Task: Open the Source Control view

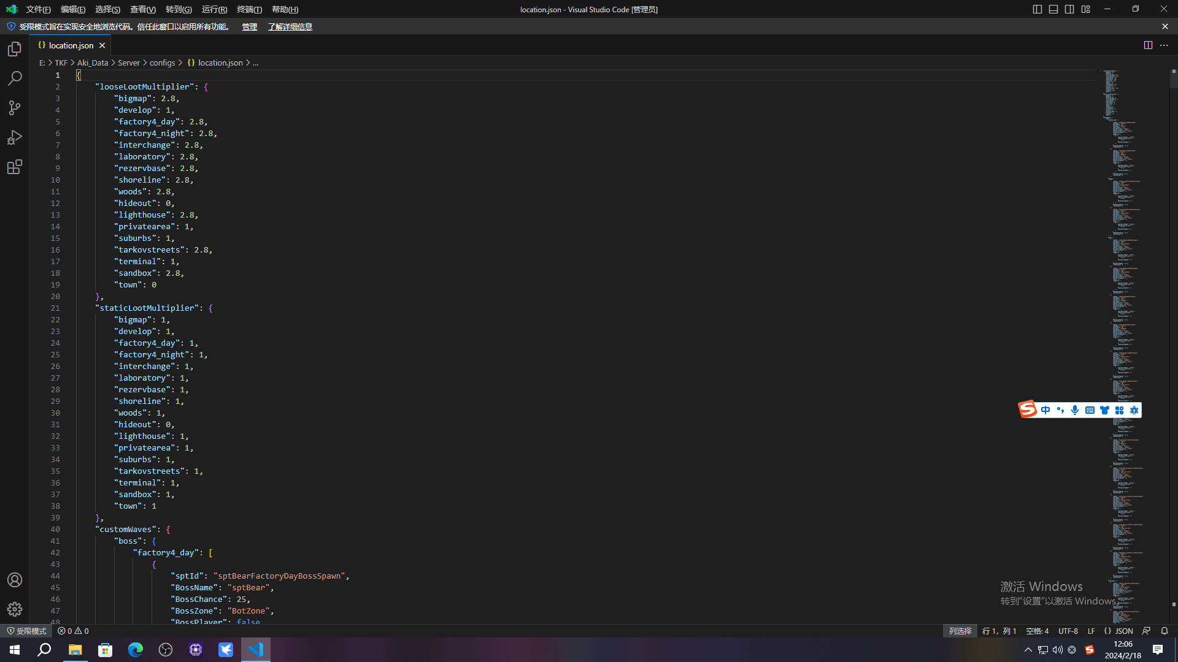Action: tap(15, 108)
